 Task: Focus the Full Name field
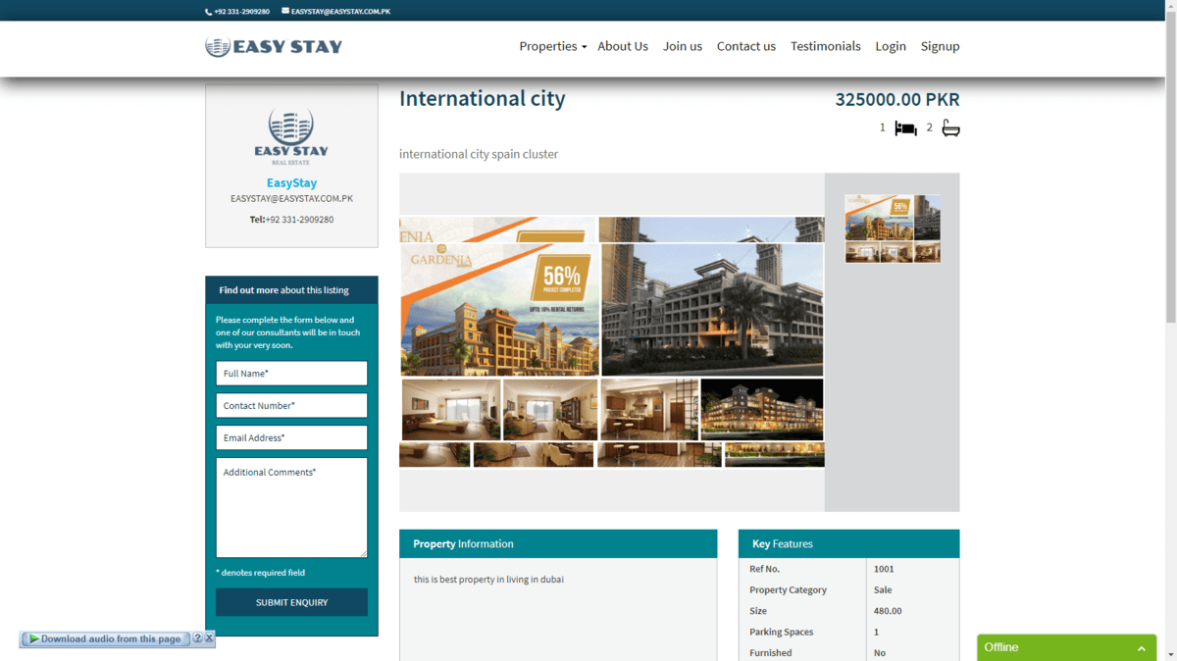click(x=291, y=374)
